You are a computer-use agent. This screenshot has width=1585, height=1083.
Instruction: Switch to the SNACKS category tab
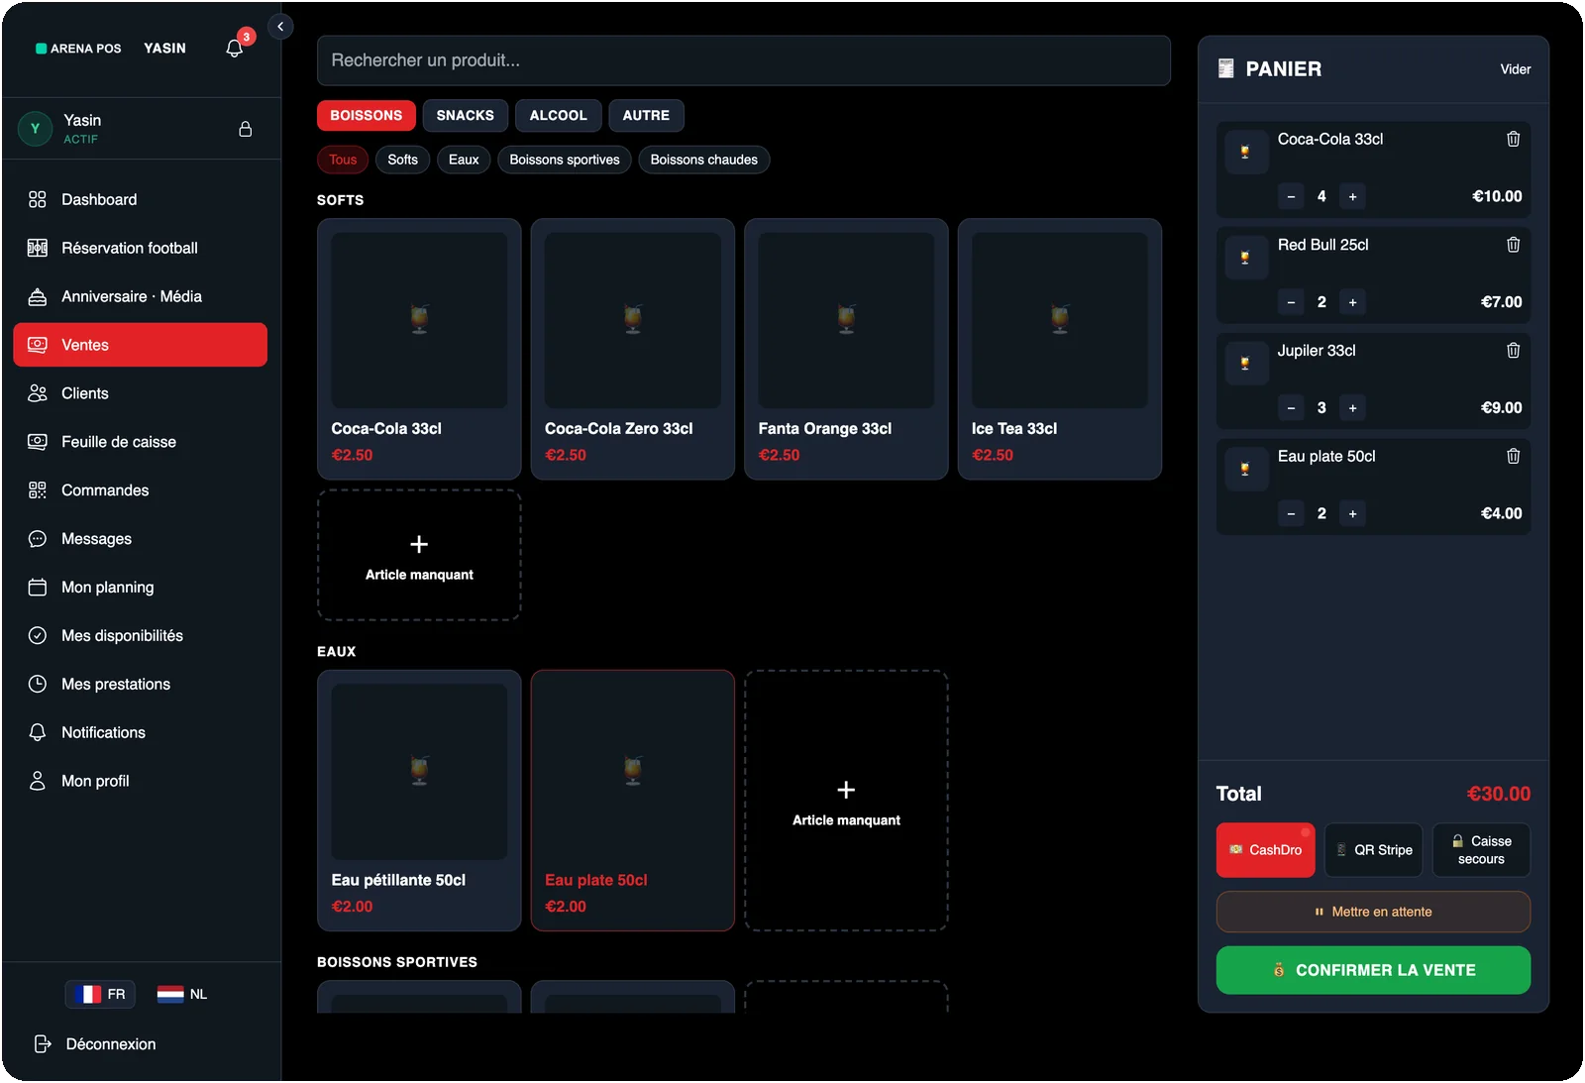[465, 116]
